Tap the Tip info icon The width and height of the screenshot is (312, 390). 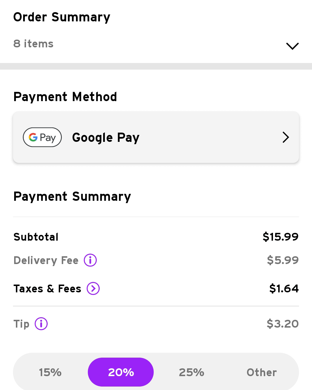coord(41,324)
